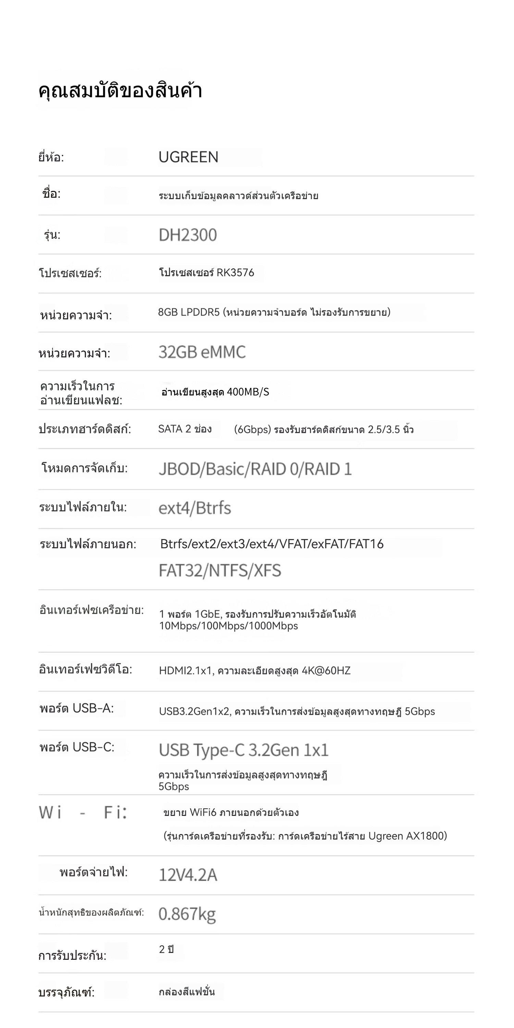The image size is (514, 1028).
Task: Click the heading คุณสมบัติของสินค้า
Action: pos(120,90)
